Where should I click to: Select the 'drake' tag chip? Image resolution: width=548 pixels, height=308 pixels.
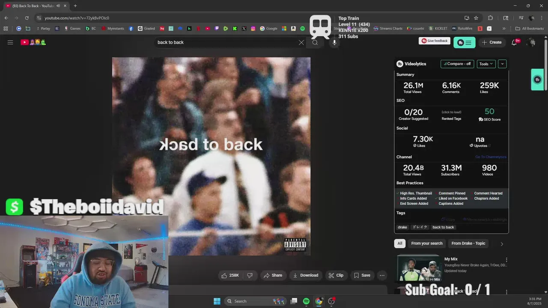point(402,227)
